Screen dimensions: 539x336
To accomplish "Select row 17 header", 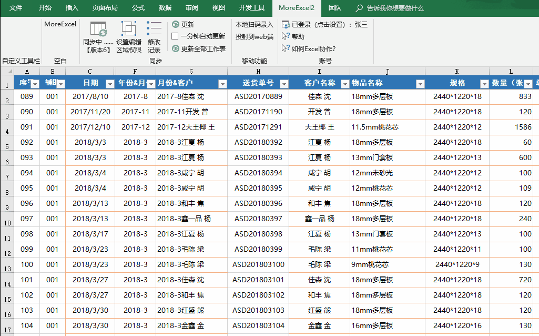I will (7, 327).
